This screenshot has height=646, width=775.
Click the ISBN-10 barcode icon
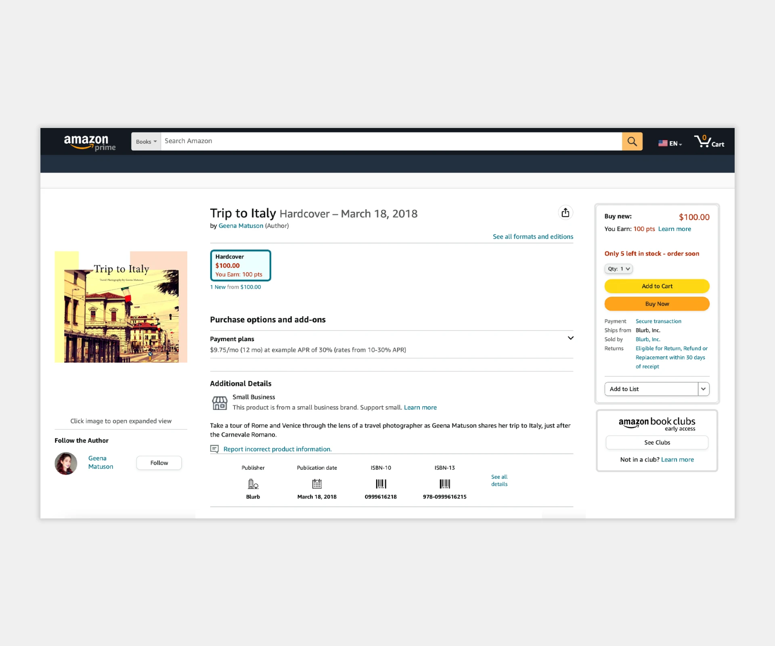[x=381, y=483]
